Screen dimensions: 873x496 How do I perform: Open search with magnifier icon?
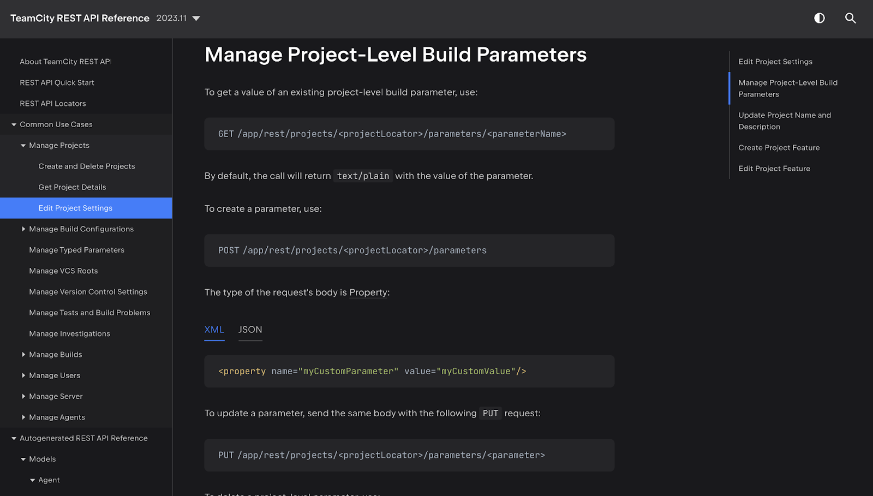[x=850, y=18]
